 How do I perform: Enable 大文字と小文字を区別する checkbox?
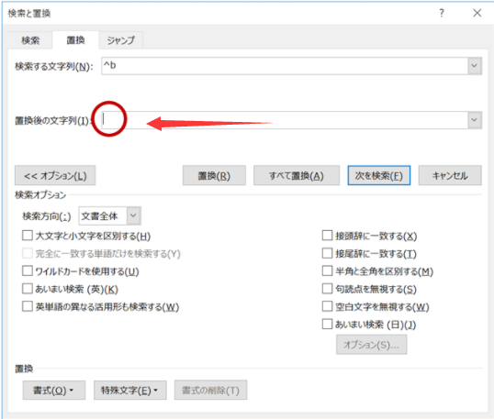point(28,236)
